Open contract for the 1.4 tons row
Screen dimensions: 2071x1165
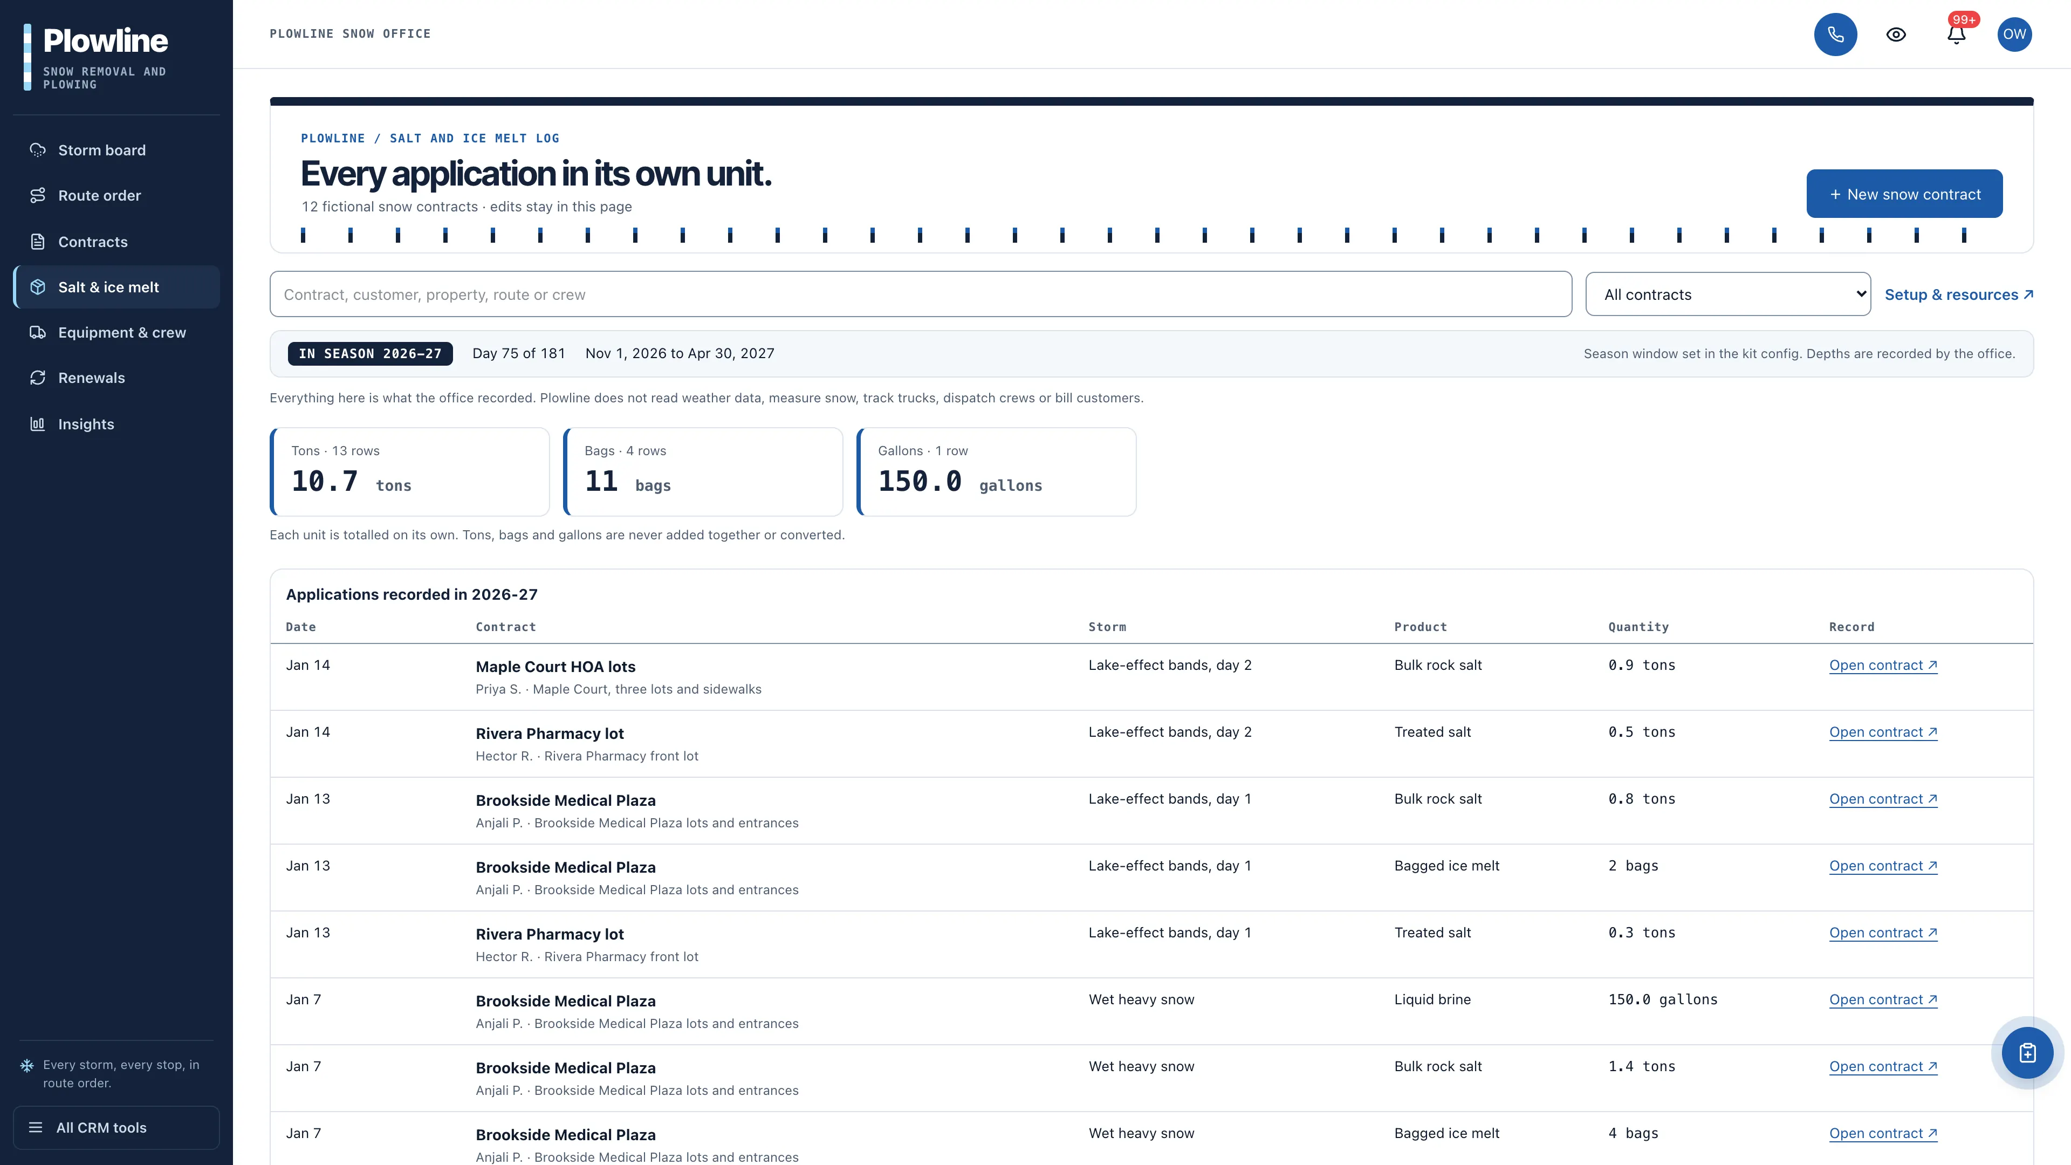(1883, 1066)
